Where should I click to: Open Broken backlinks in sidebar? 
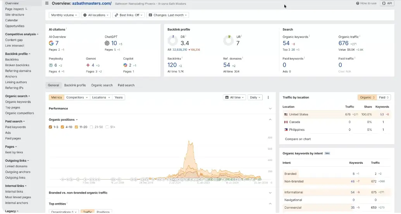[17, 65]
